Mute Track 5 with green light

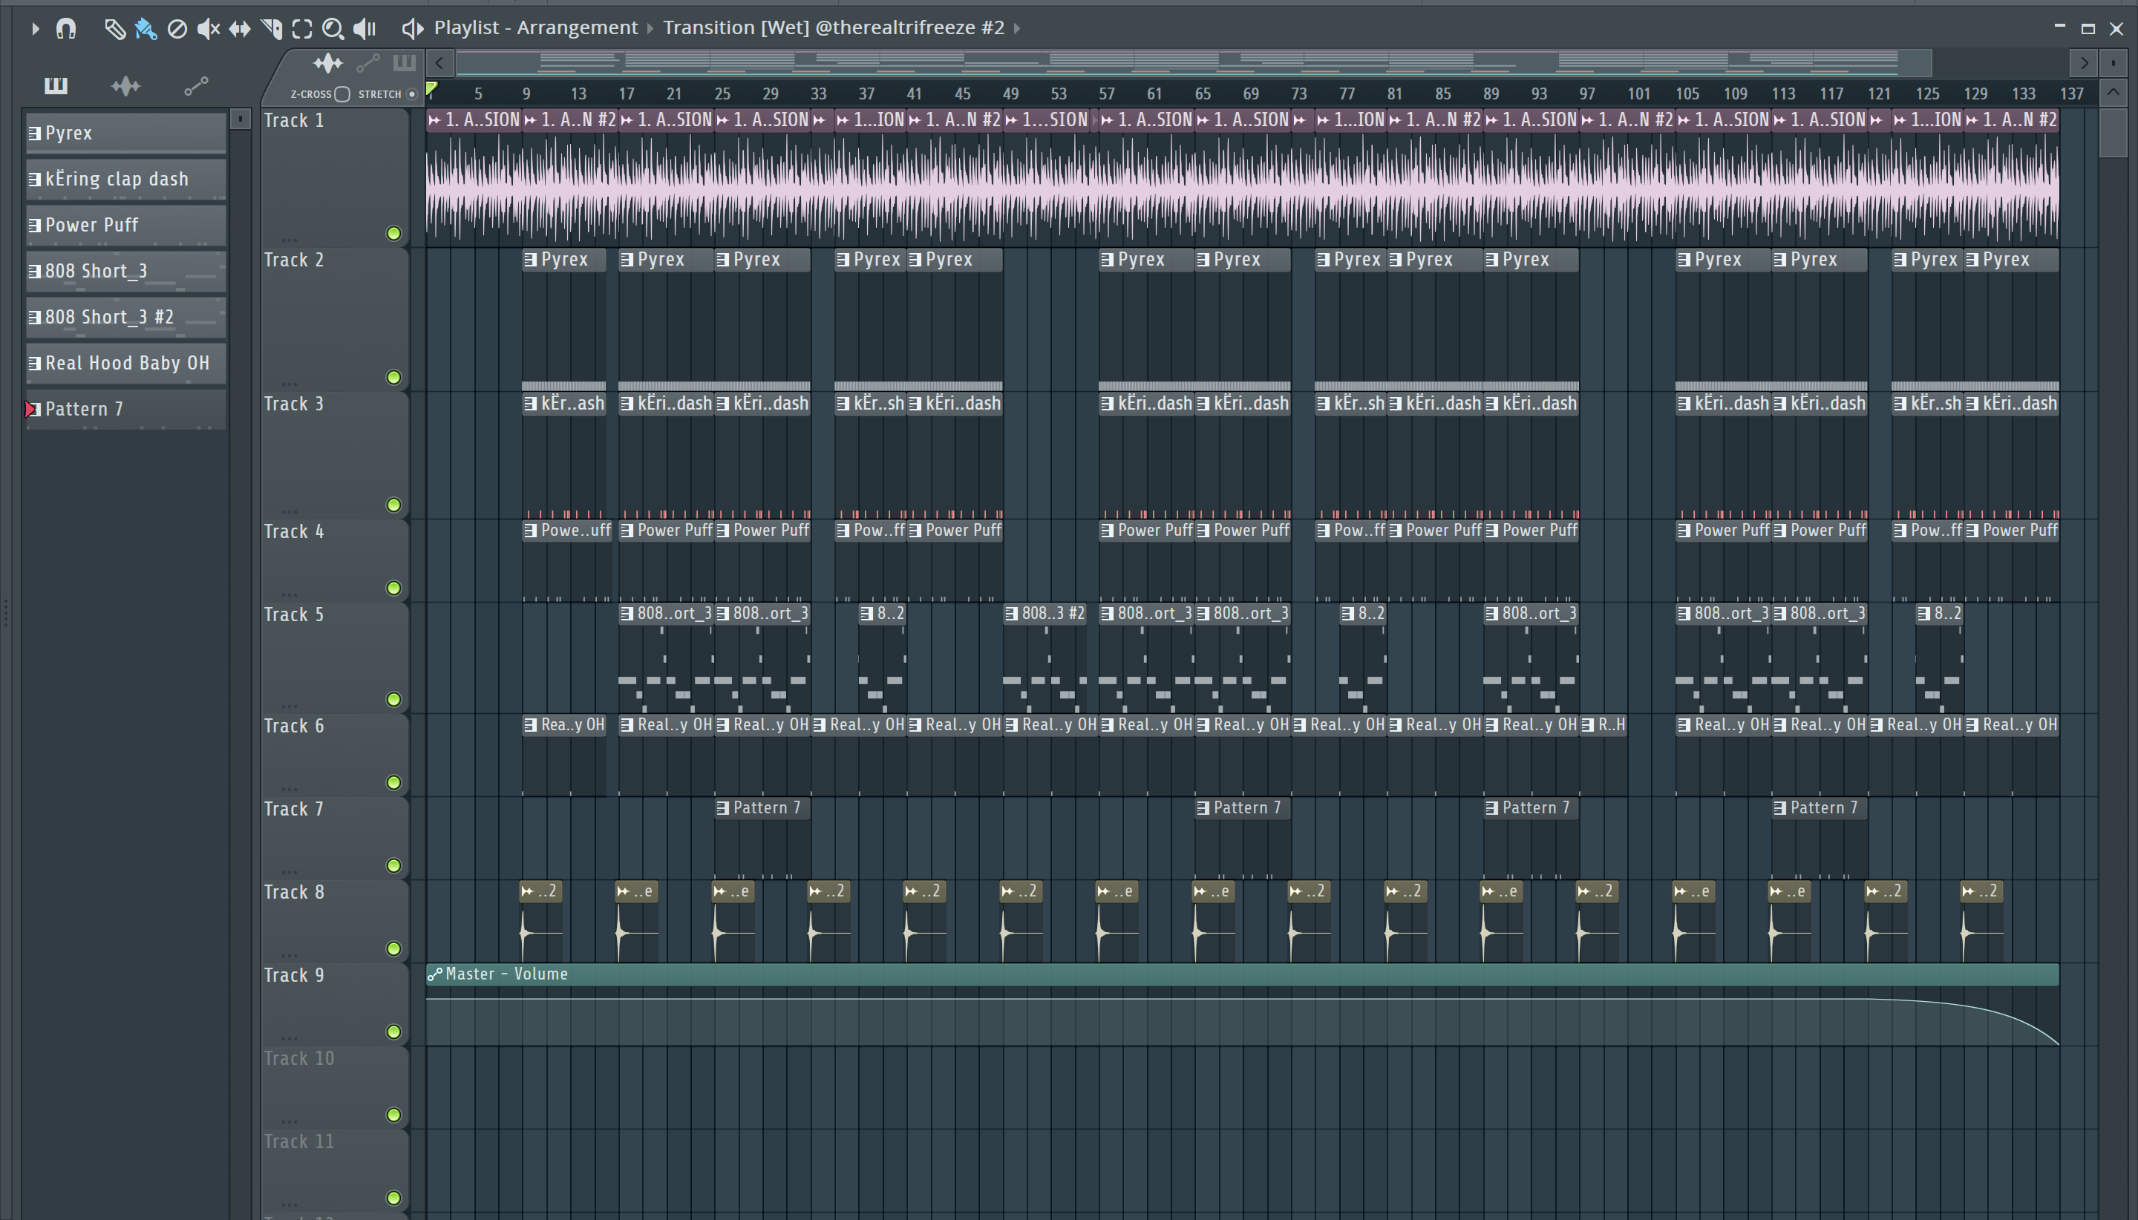coord(393,699)
